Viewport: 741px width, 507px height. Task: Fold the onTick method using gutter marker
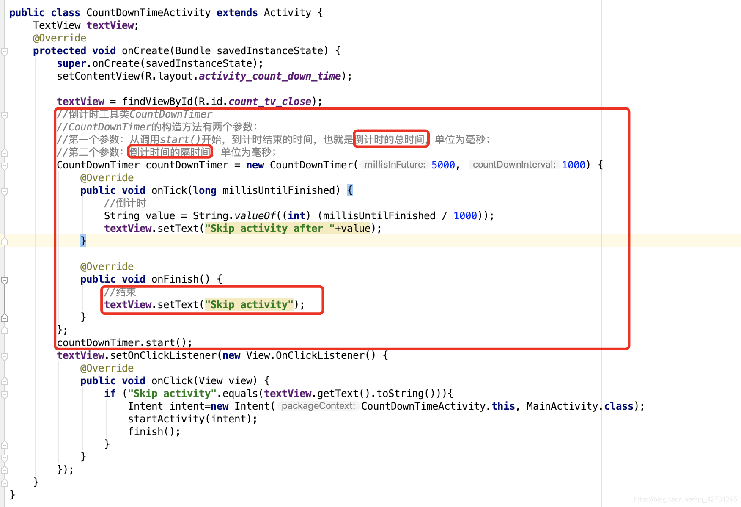[x=5, y=191]
